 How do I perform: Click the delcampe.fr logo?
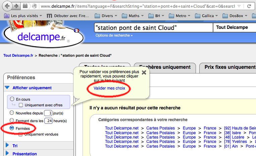click(43, 37)
